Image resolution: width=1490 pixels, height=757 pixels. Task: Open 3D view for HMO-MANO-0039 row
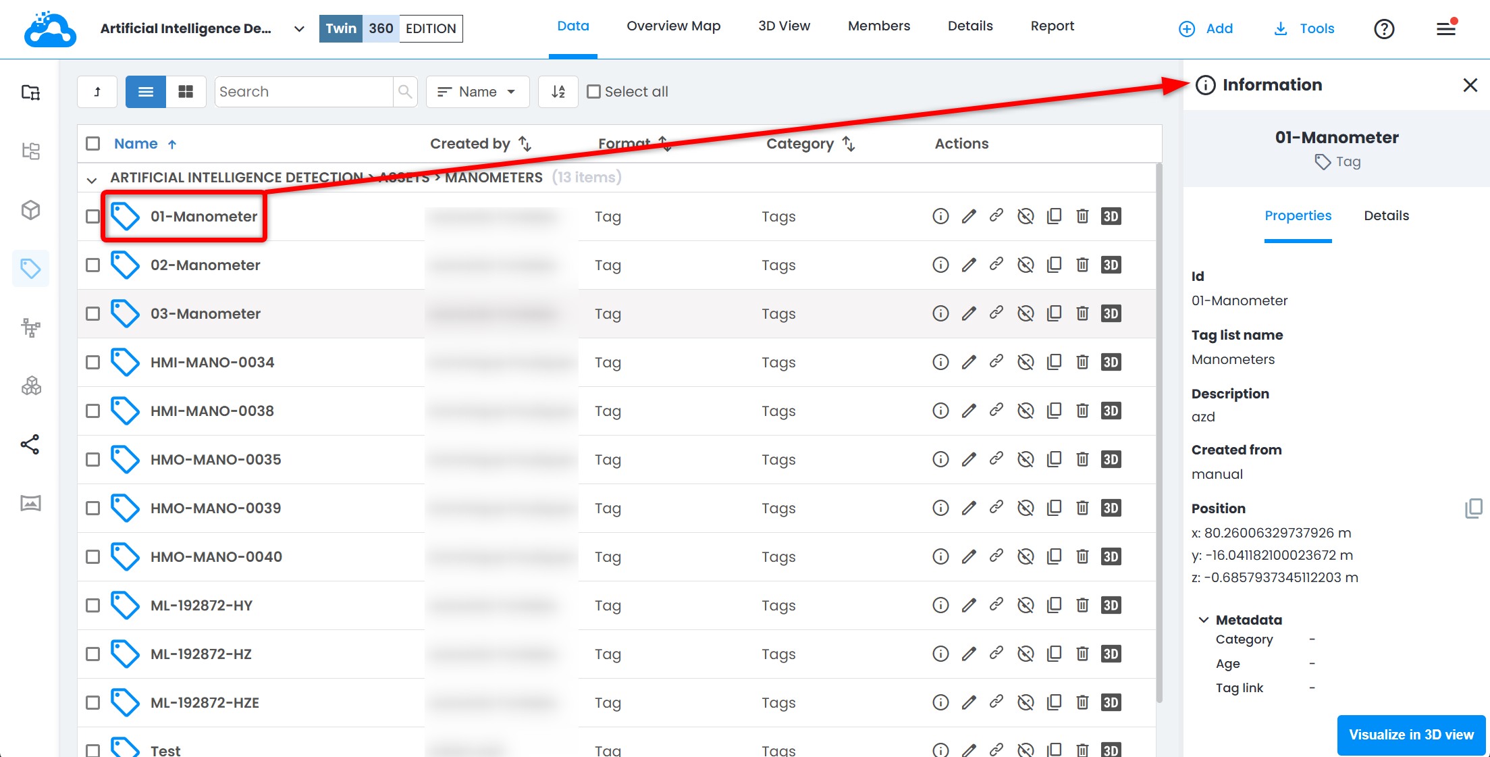[1111, 508]
